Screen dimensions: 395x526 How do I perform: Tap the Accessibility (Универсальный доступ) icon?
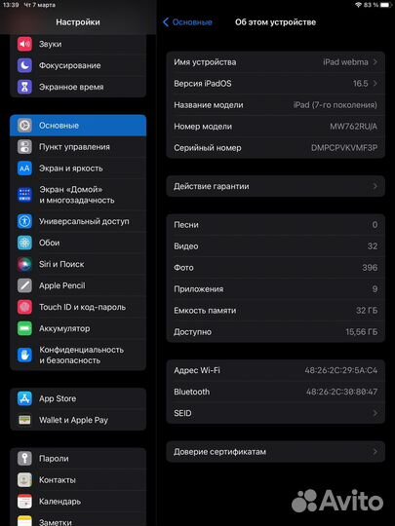point(24,221)
